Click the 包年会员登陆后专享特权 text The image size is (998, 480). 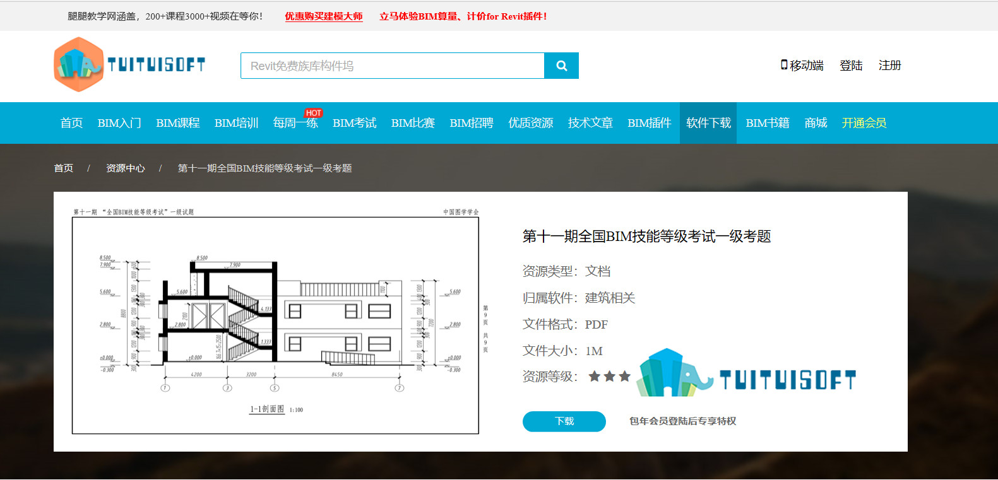click(682, 421)
